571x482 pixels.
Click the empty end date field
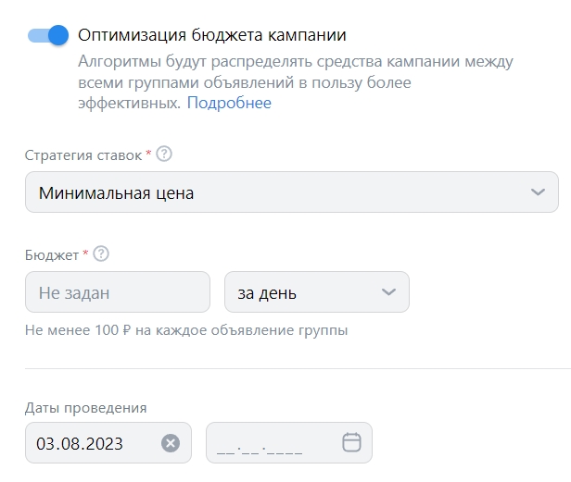click(x=289, y=443)
